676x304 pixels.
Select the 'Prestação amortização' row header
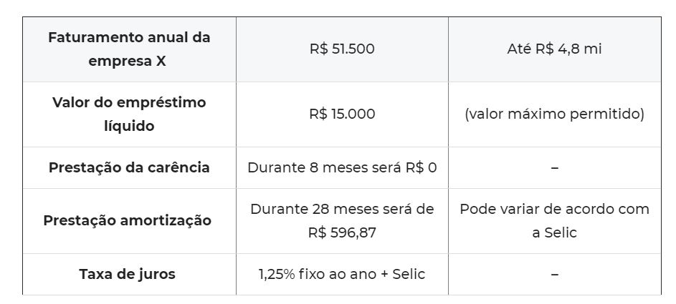pyautogui.click(x=129, y=220)
